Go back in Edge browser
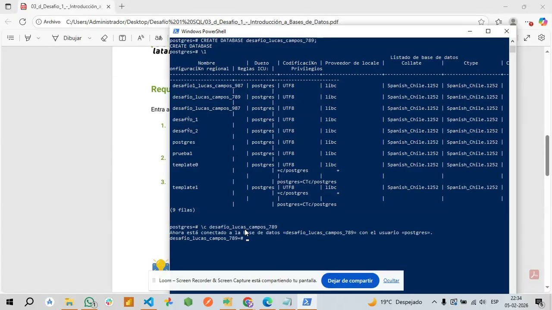Screen dimensions: 552x310 tap(8, 22)
